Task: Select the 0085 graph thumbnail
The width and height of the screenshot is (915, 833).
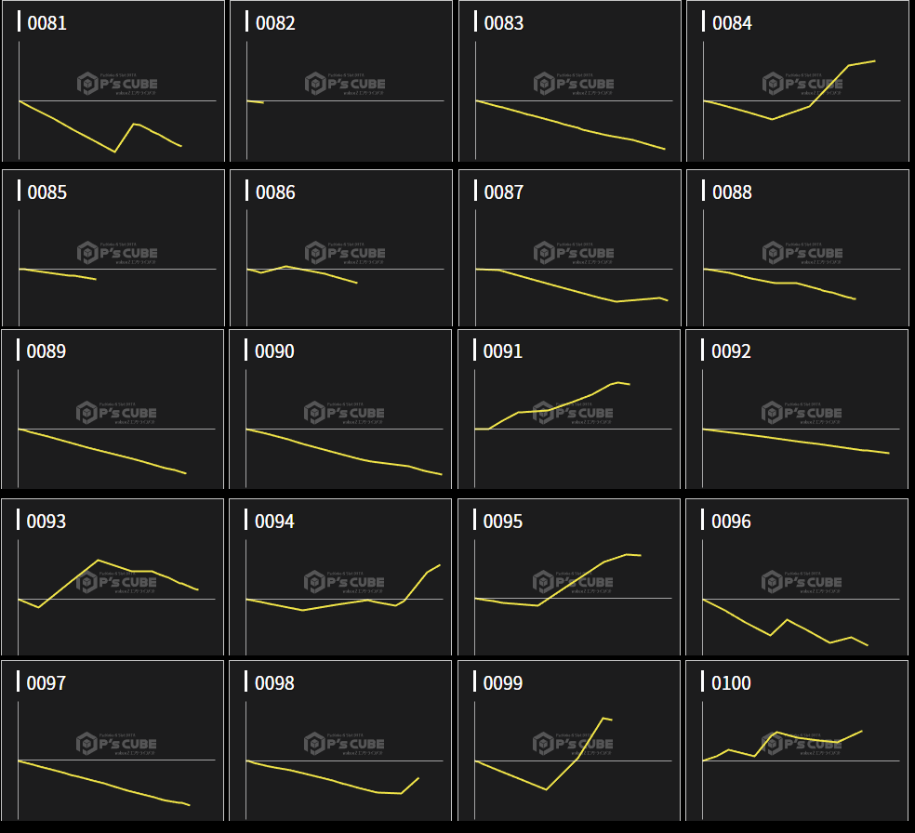Action: (113, 248)
